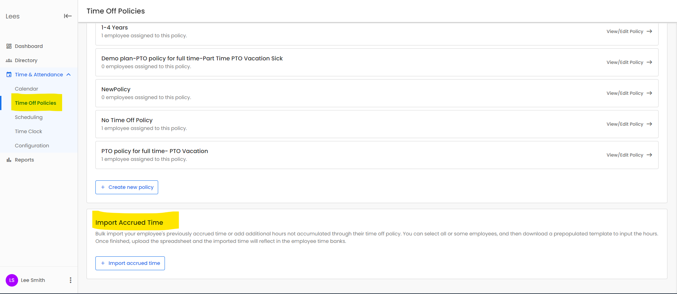Open the Scheduling page
The image size is (677, 294).
tap(29, 117)
